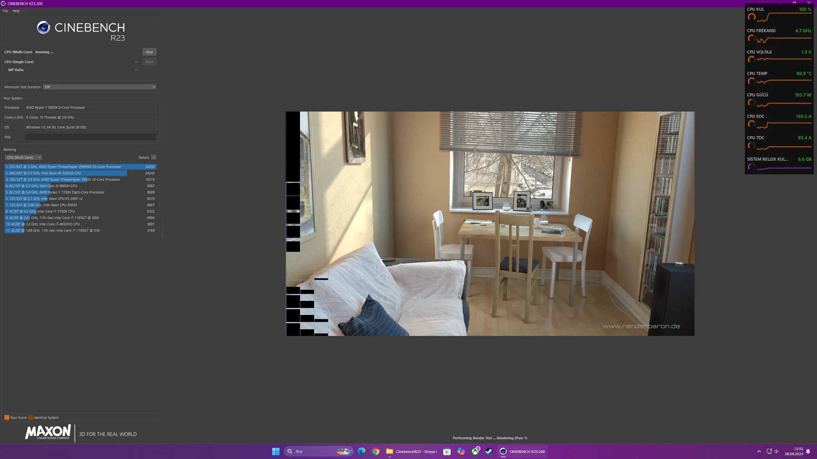
Task: Click the CPU GÜCÜ gauge icon
Action: tap(752, 102)
